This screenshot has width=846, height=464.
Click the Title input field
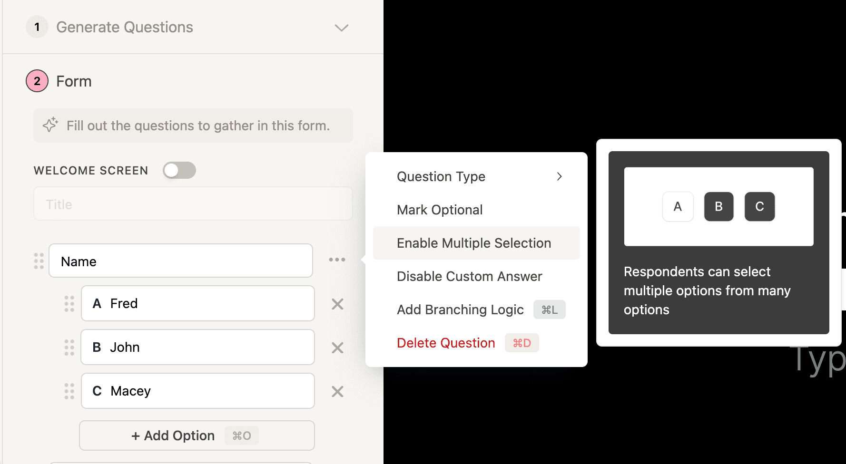tap(193, 203)
